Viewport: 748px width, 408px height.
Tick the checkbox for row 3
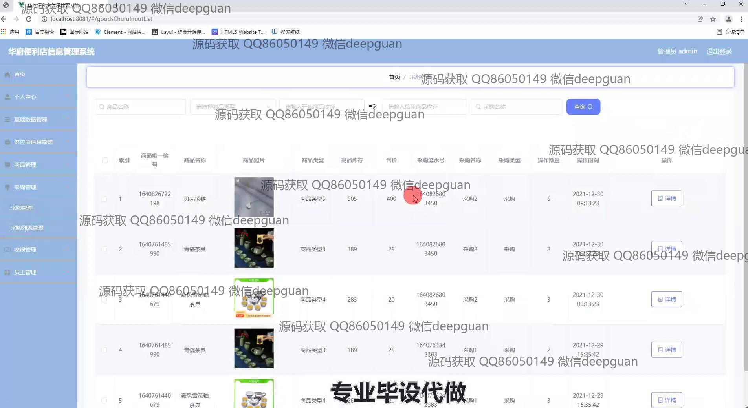point(104,300)
